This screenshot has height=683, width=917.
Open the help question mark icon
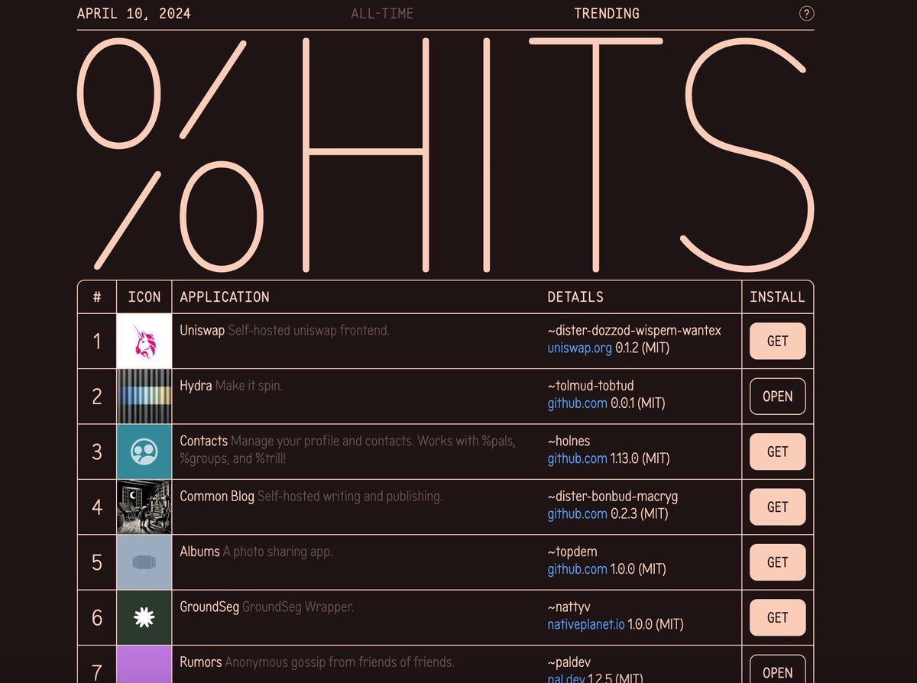pyautogui.click(x=806, y=13)
